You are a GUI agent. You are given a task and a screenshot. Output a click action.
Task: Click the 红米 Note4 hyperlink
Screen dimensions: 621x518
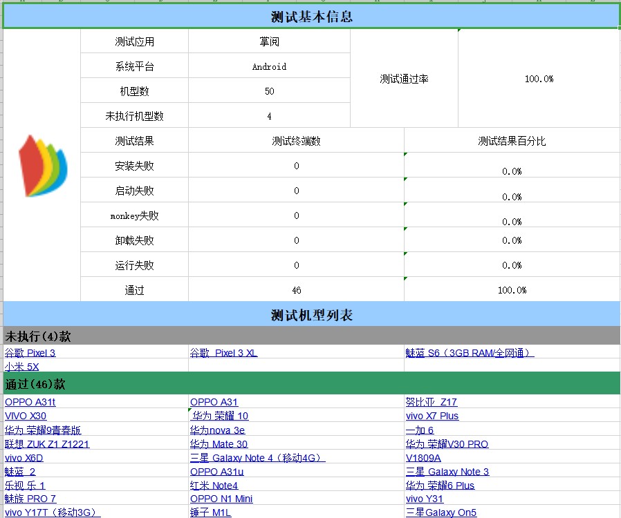[212, 485]
